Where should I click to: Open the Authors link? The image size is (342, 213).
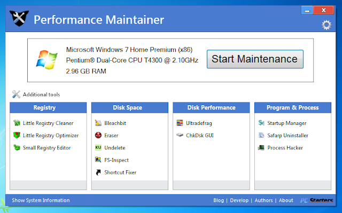point(263,200)
